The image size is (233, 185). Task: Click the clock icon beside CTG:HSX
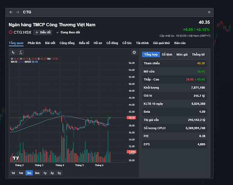(x=10, y=32)
